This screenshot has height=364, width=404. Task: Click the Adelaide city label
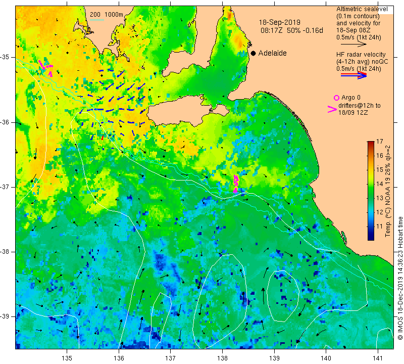(x=272, y=53)
